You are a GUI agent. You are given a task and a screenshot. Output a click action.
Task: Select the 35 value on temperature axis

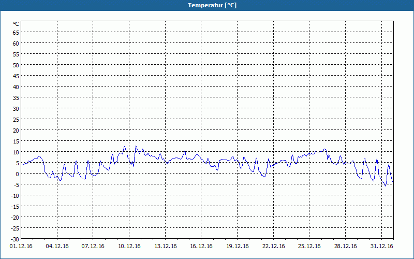click(16, 98)
